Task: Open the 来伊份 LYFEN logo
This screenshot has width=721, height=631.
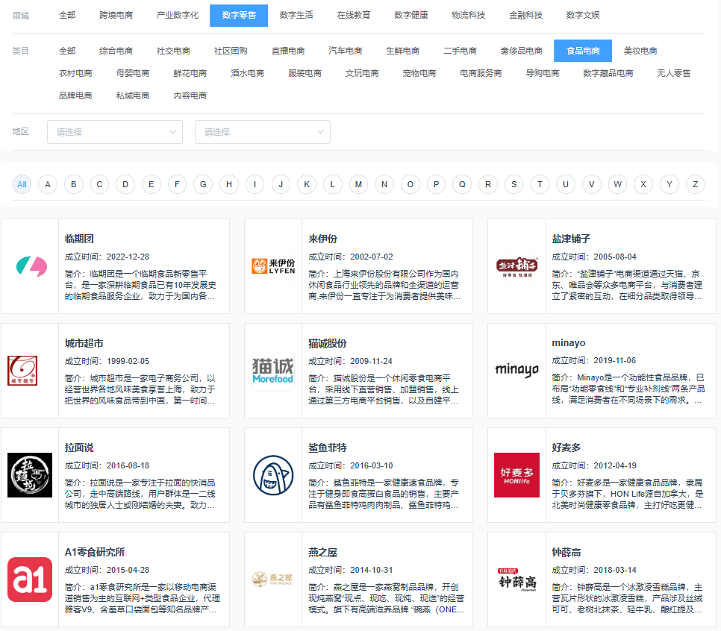Action: 273,266
